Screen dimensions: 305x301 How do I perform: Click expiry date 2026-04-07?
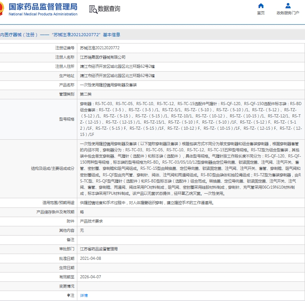pyautogui.click(x=90, y=277)
